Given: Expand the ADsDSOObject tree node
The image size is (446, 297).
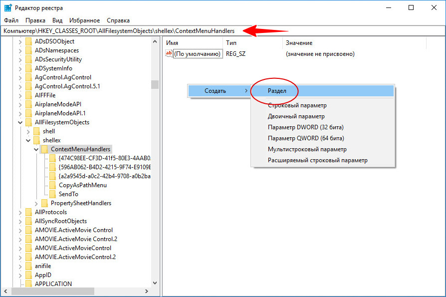Looking at the screenshot, I should click(x=20, y=42).
